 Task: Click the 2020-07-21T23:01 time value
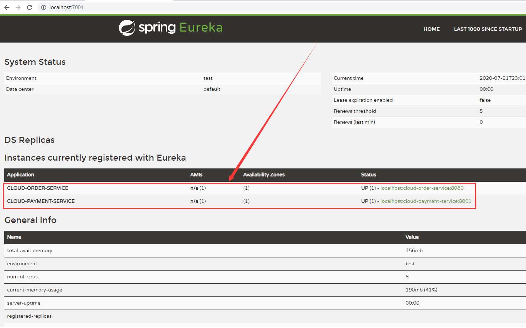click(x=502, y=78)
